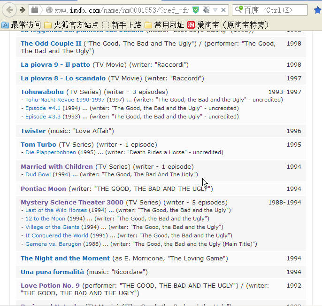This screenshot has width=322, height=306.
Task: Open Married with Children link
Action: [57, 166]
